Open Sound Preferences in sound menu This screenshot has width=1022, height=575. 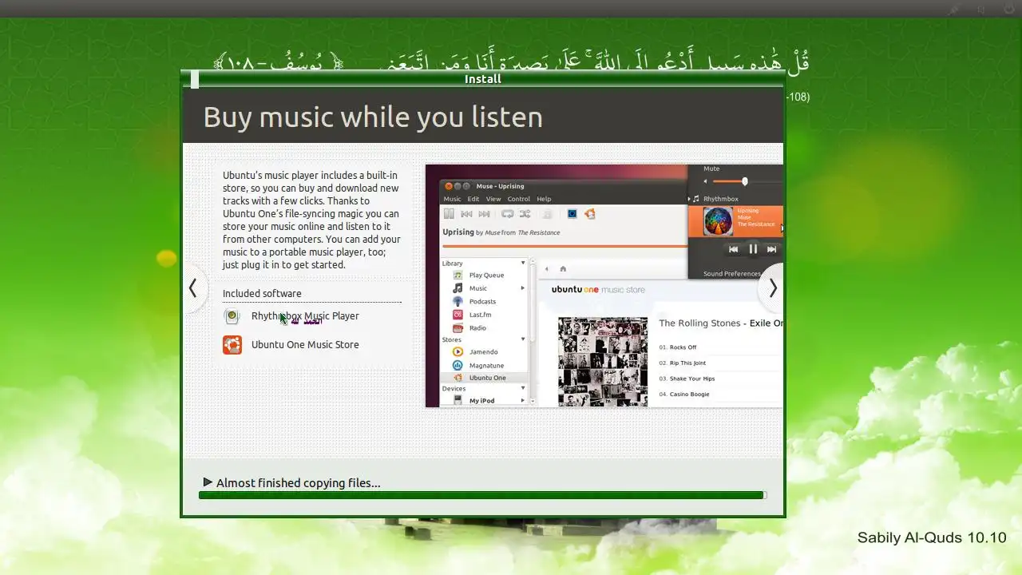pyautogui.click(x=732, y=273)
